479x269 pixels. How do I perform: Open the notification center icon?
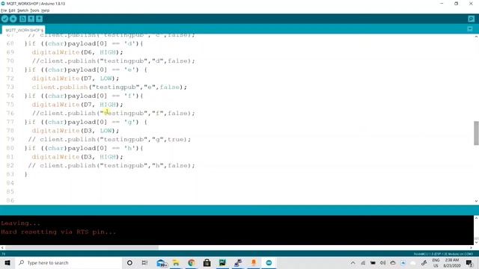click(x=469, y=263)
